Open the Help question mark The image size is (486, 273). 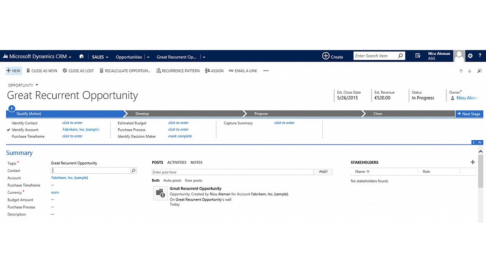[x=480, y=56]
